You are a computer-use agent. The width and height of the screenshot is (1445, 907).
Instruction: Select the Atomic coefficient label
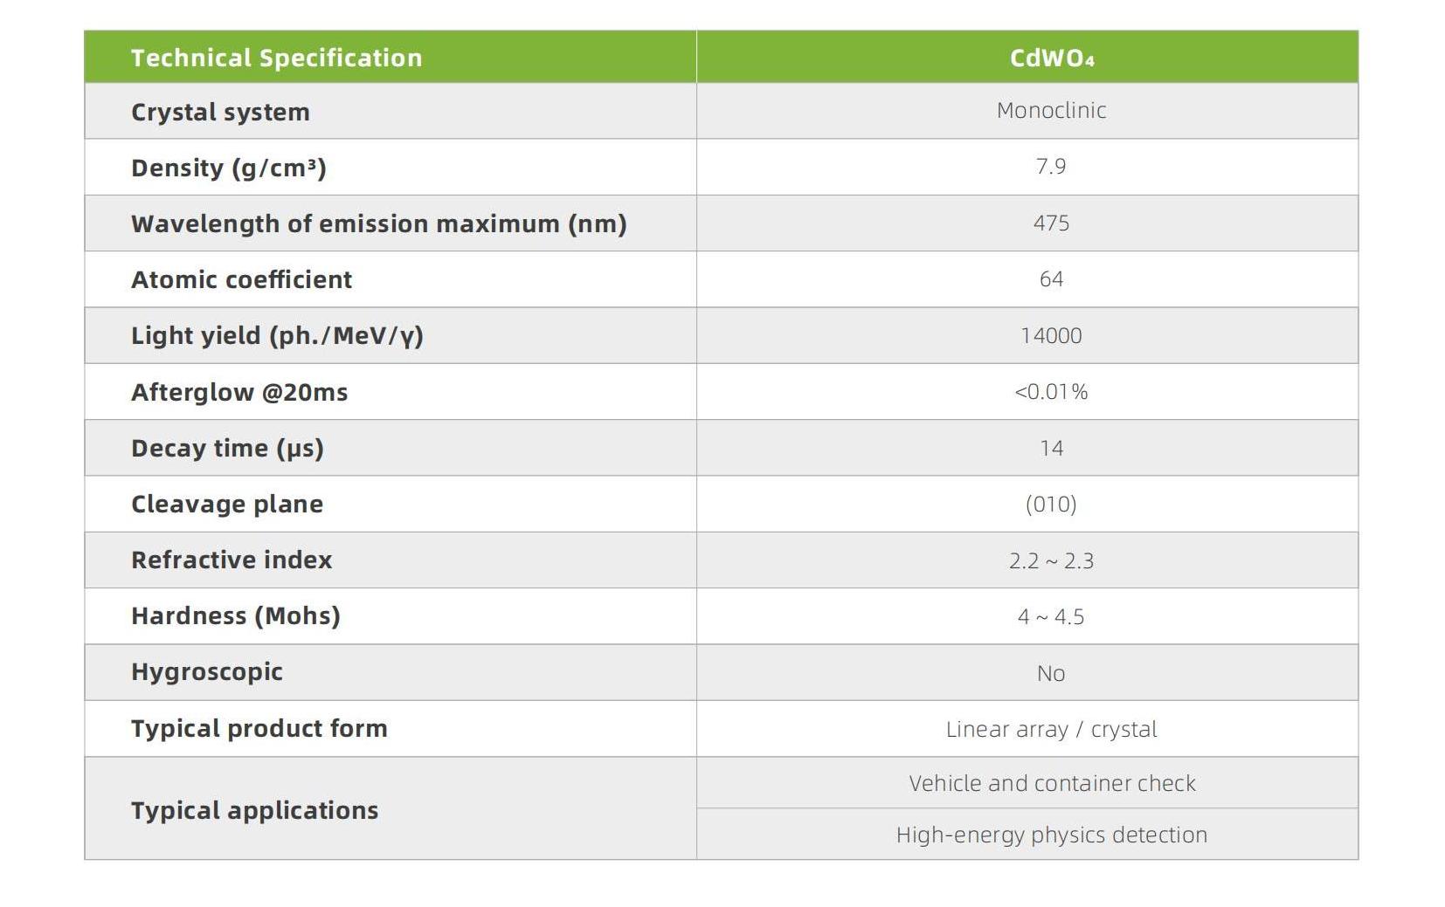pyautogui.click(x=241, y=279)
